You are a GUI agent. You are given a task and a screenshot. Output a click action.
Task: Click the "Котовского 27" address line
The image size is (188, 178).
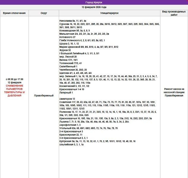pos(67,37)
